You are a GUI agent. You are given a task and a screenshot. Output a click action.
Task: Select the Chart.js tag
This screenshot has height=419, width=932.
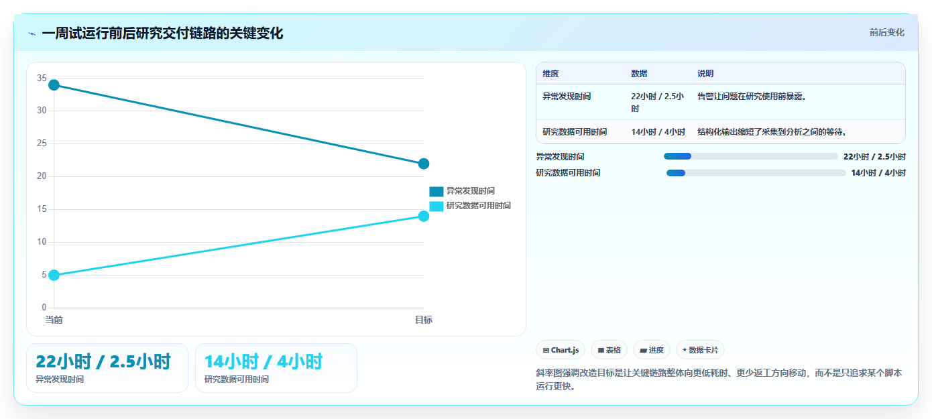point(561,350)
